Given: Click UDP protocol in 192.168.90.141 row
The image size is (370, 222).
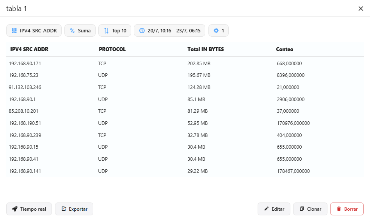Looking at the screenshot, I should (103, 171).
